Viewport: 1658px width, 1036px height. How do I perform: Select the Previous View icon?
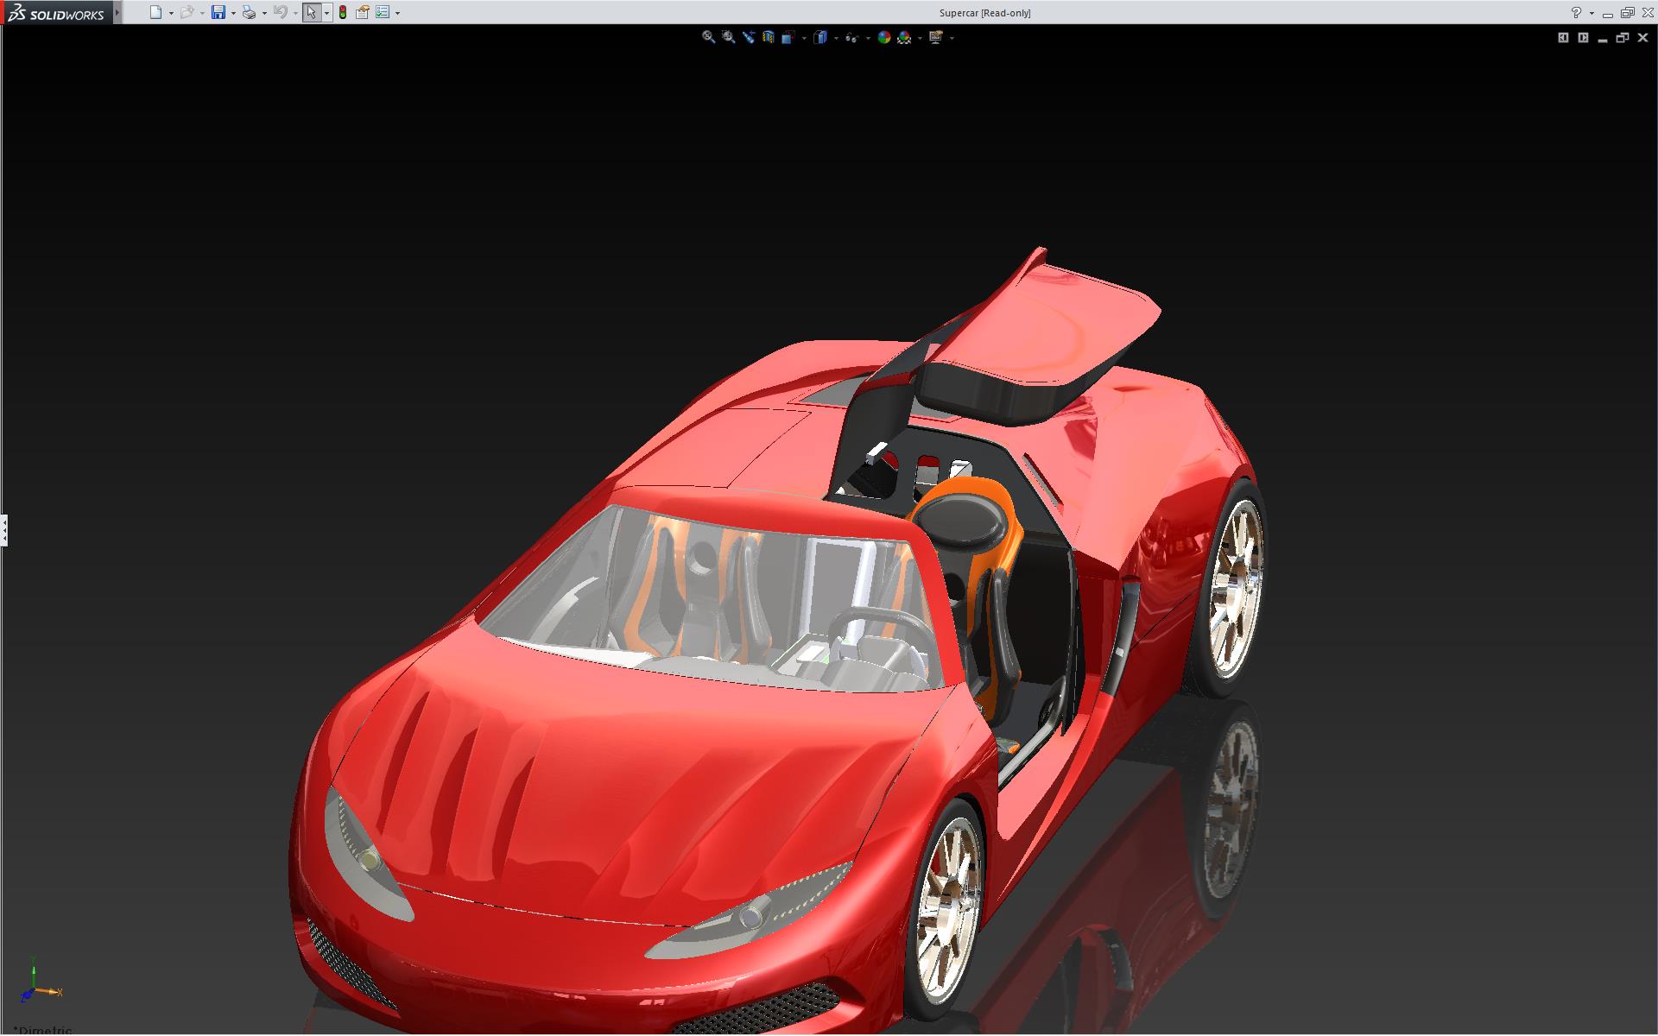point(748,37)
